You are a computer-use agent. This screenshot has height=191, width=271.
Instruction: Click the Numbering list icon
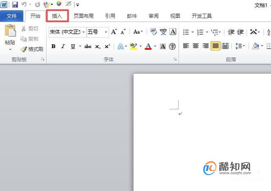coord(200,32)
